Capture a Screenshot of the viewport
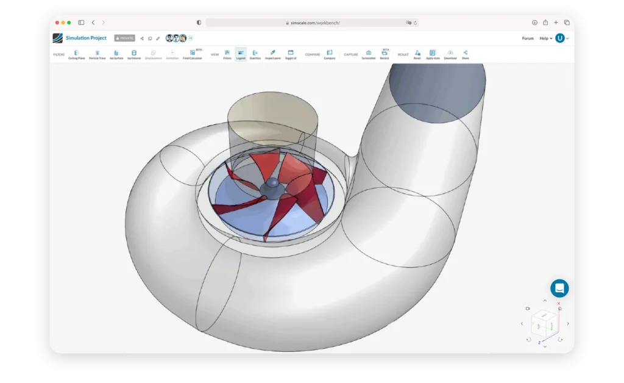This screenshot has height=383, width=624. 369,54
